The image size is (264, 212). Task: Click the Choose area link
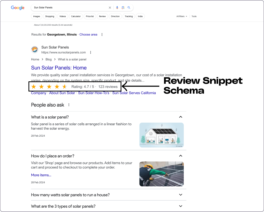coord(88,34)
